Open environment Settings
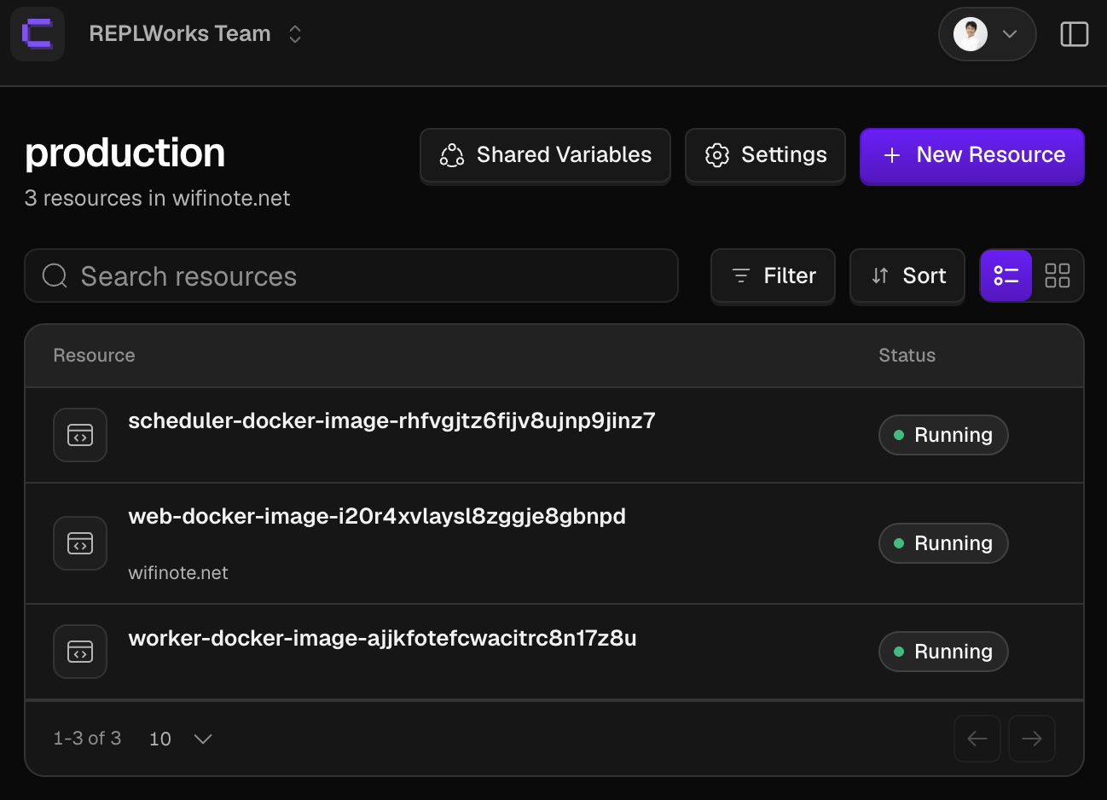 [765, 155]
